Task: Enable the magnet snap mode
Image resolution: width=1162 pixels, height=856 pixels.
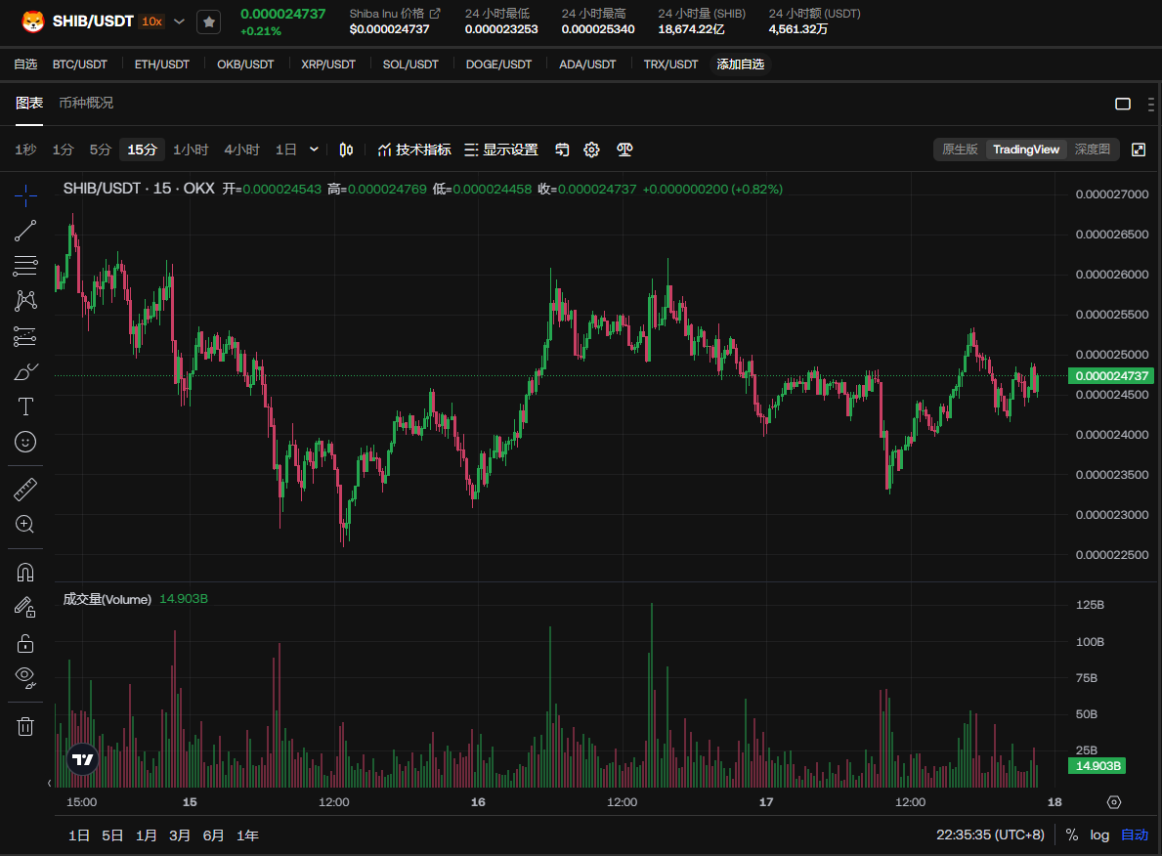Action: [26, 572]
